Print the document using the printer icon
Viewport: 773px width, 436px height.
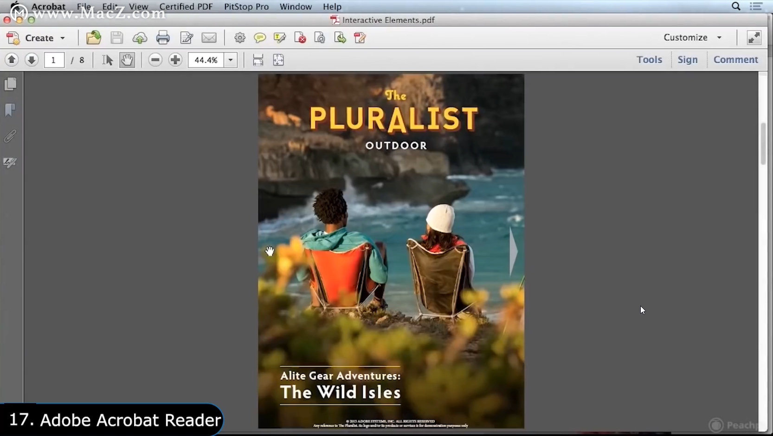163,38
